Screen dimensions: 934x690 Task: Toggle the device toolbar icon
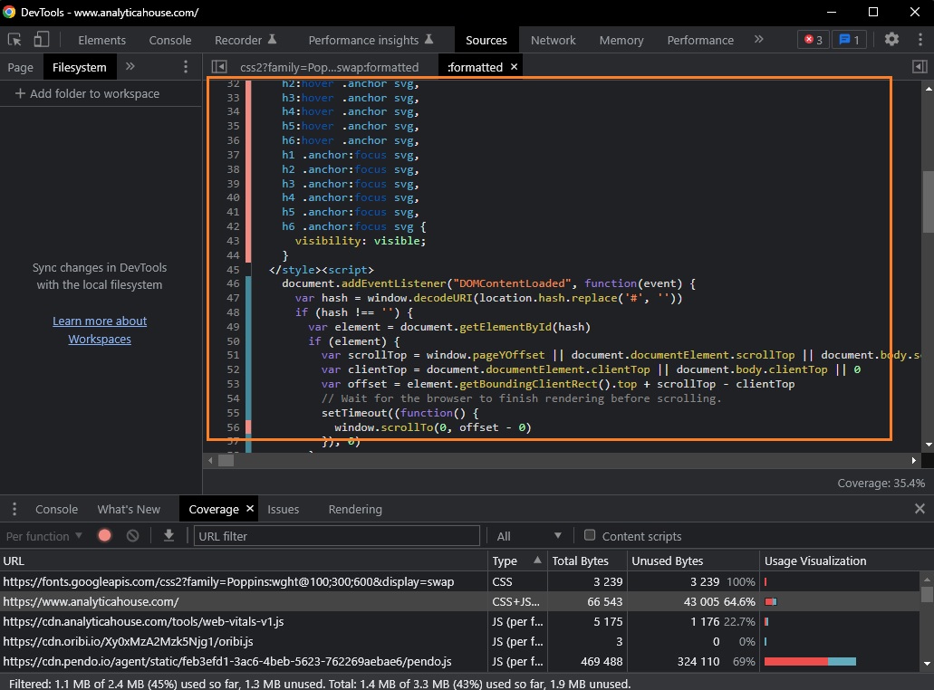(41, 40)
